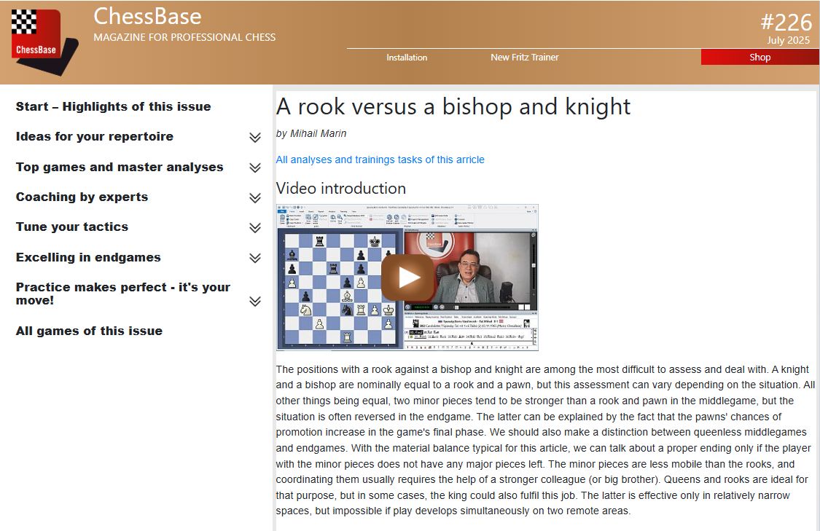
Task: Click the chessboard in the video thumbnail
Action: pos(339,288)
